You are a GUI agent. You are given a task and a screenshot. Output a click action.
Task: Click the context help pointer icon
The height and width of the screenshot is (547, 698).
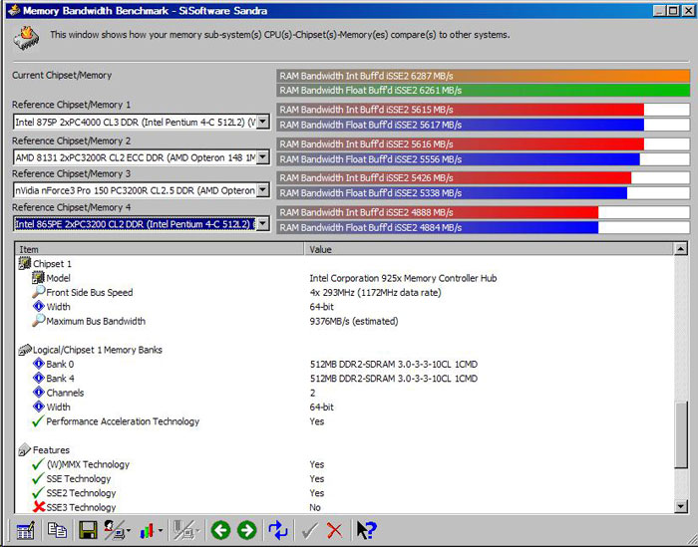click(x=367, y=530)
